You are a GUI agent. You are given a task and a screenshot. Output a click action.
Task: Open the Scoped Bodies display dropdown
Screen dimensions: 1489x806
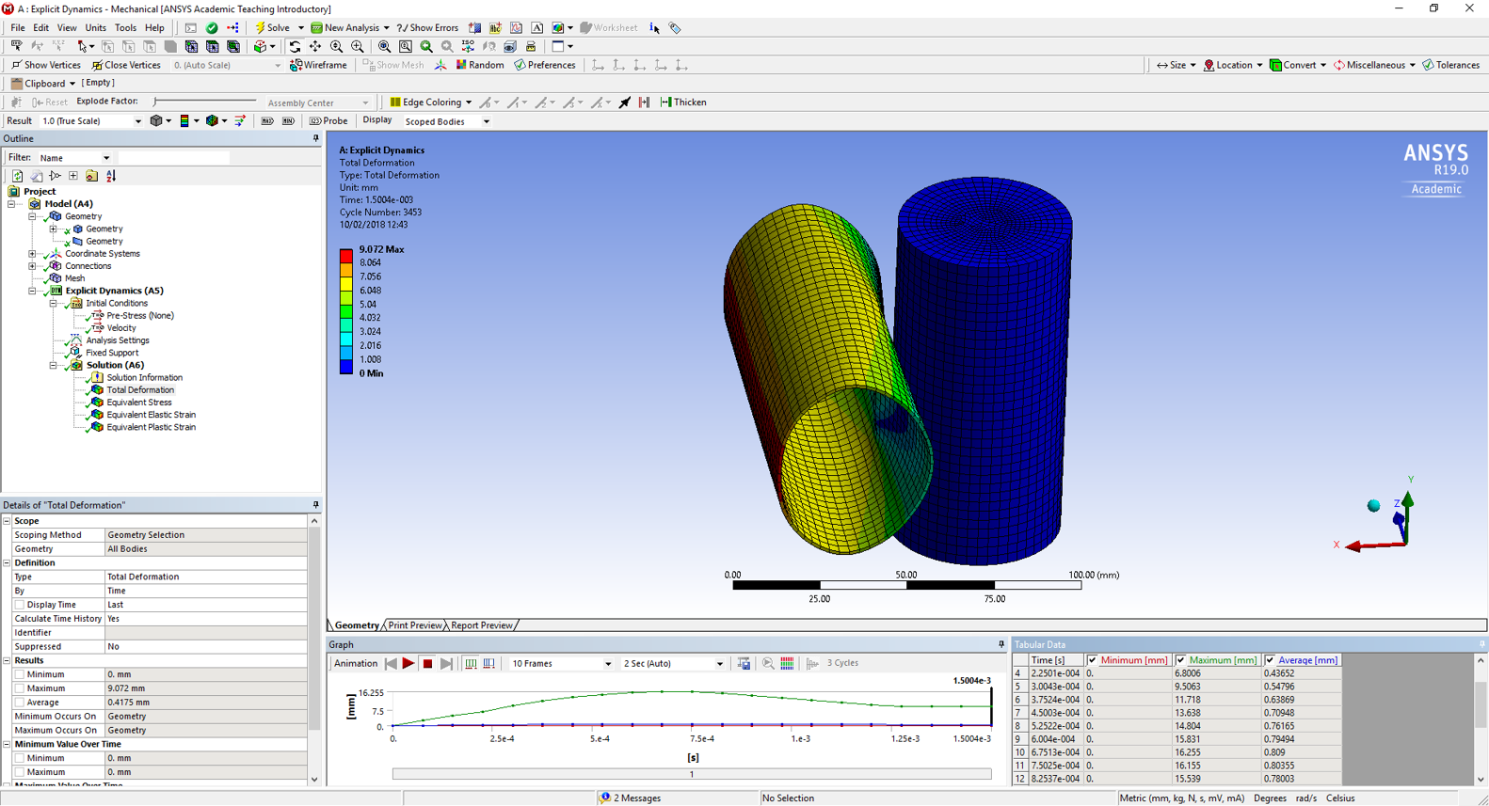[x=447, y=121]
